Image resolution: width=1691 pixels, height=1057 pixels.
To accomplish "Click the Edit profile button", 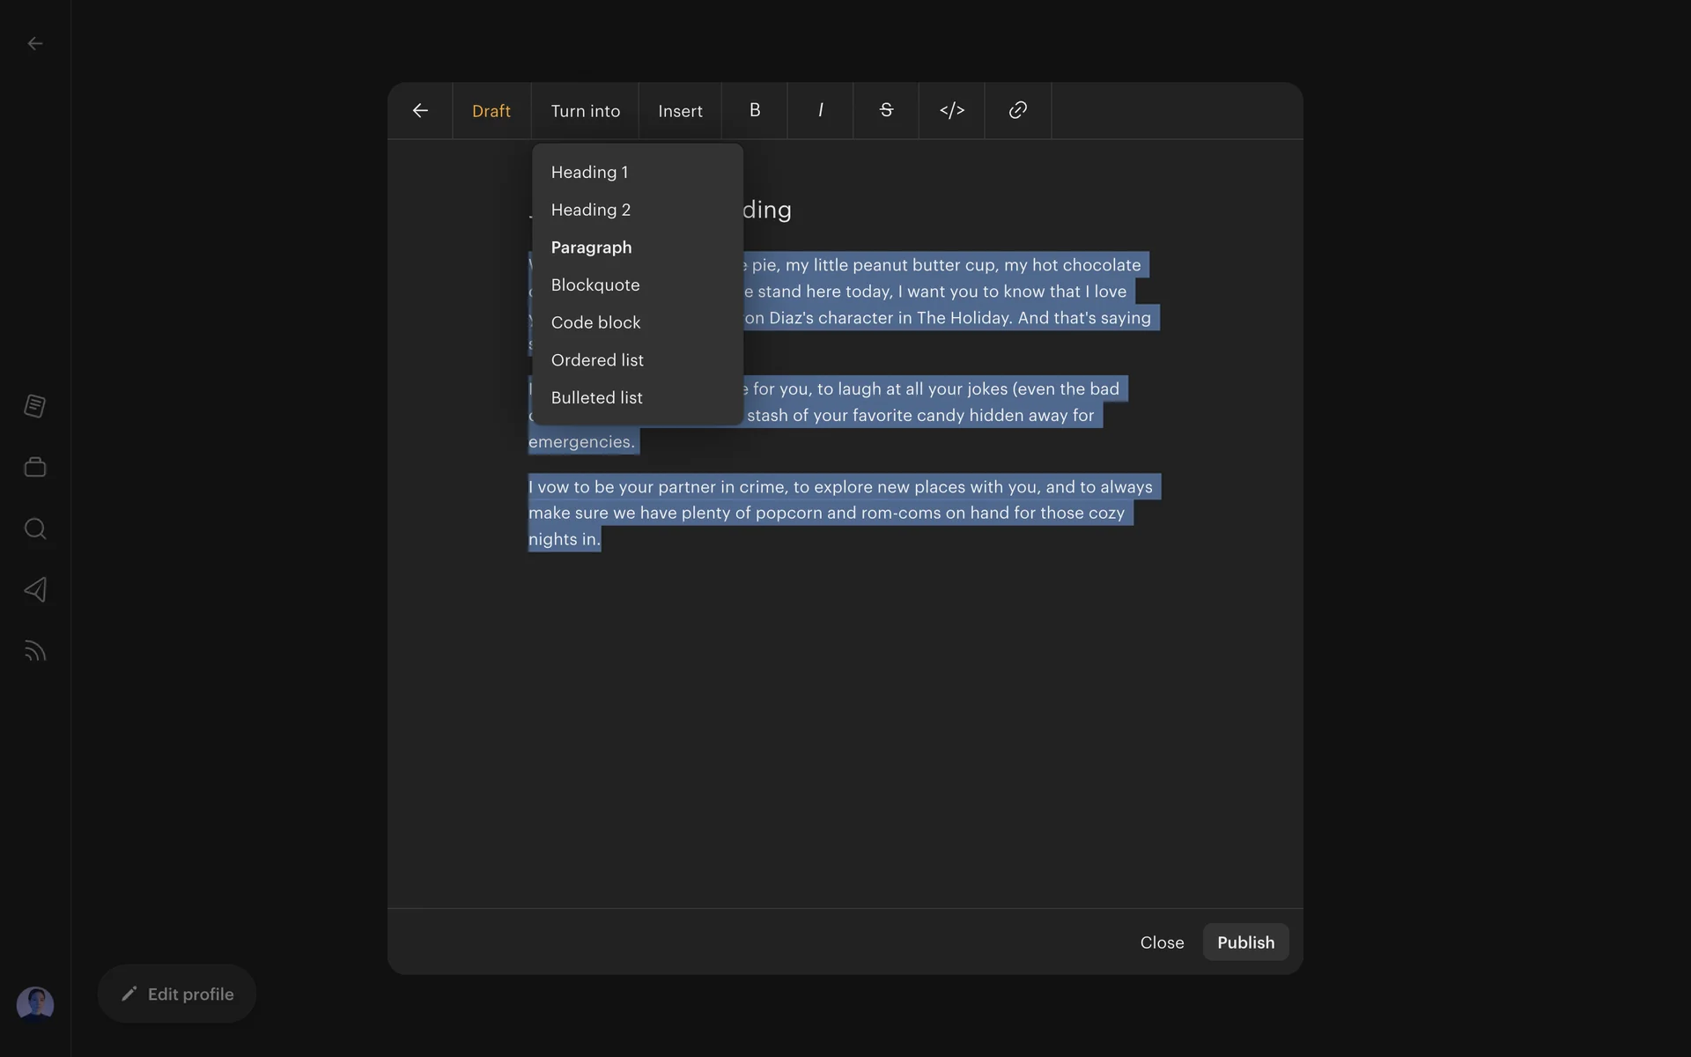I will (177, 994).
